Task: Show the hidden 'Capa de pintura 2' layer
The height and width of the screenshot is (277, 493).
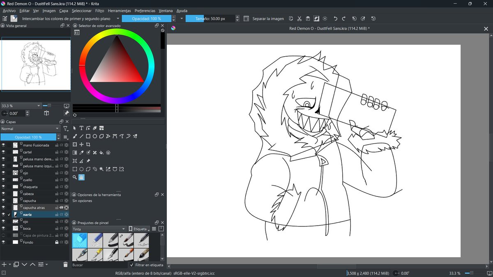Action: (3, 235)
